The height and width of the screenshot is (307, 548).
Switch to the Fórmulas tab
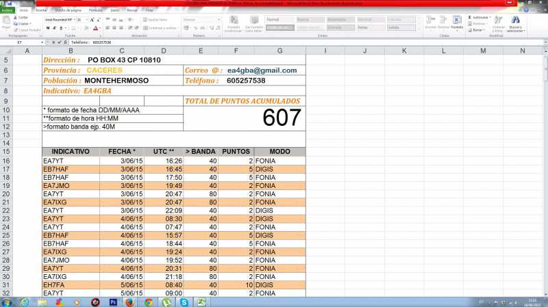96,11
